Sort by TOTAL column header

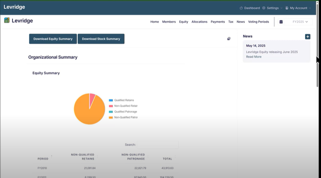167,158
